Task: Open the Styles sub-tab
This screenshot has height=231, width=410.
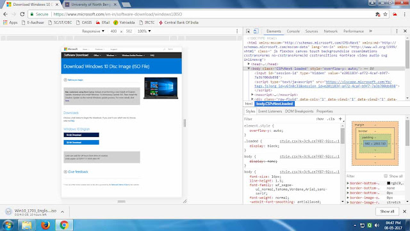Action: (250, 111)
